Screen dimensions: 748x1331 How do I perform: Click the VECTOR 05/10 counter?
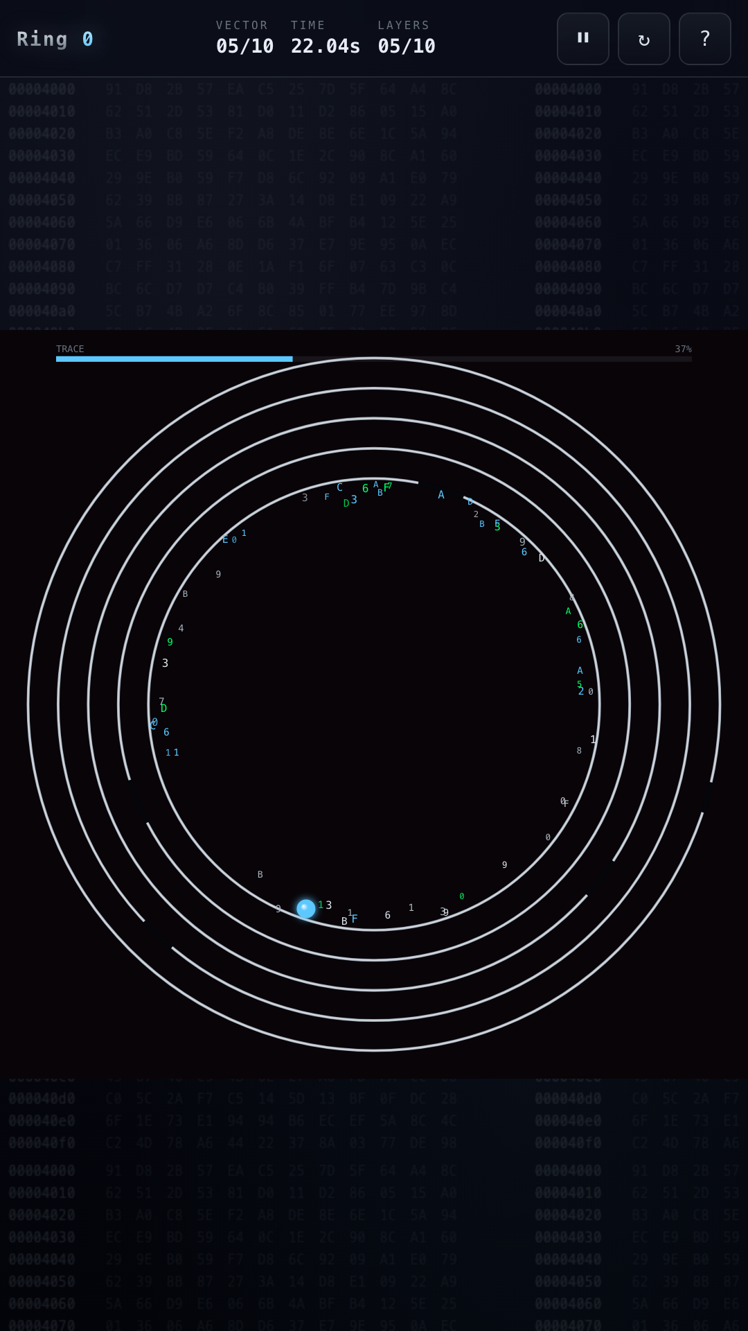coord(244,38)
